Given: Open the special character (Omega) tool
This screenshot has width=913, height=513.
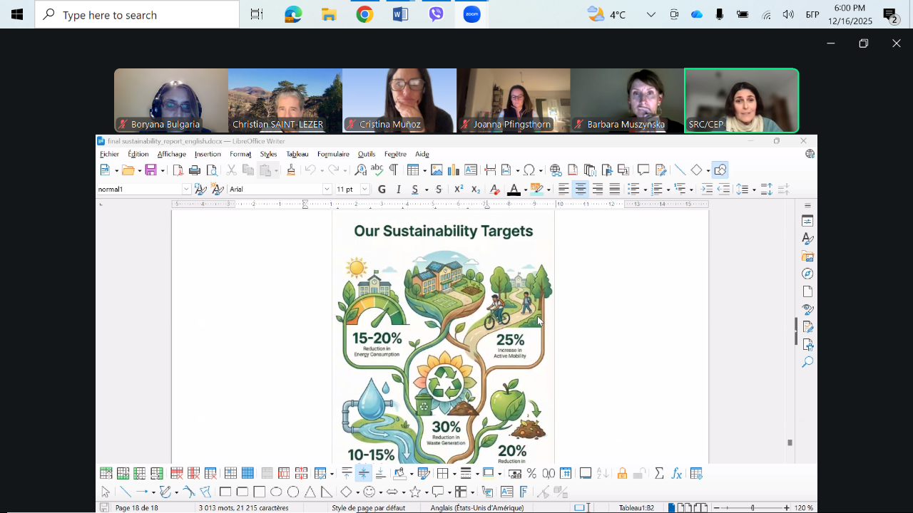Looking at the screenshot, I should pos(529,170).
